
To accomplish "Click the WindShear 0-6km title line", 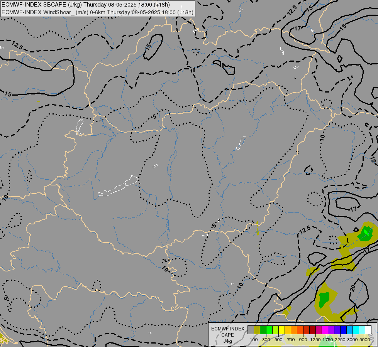I will [97, 12].
